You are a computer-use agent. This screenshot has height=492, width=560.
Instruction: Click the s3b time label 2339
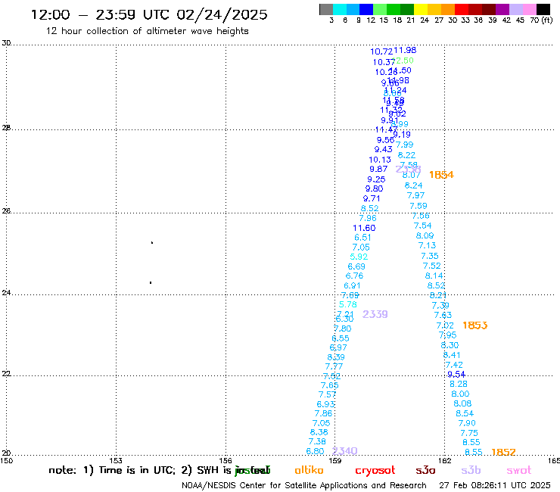[375, 314]
